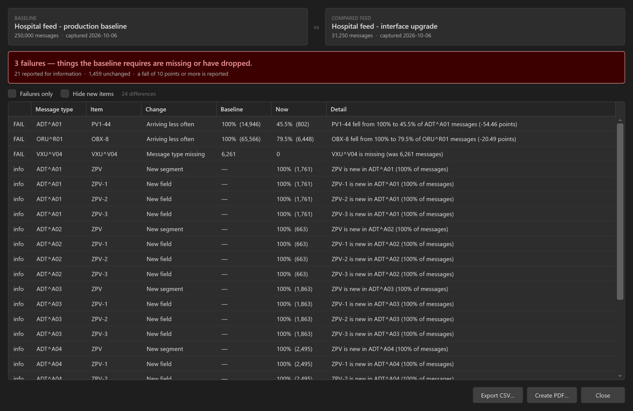Click the Baseline column header
633x411 pixels.
(244, 109)
